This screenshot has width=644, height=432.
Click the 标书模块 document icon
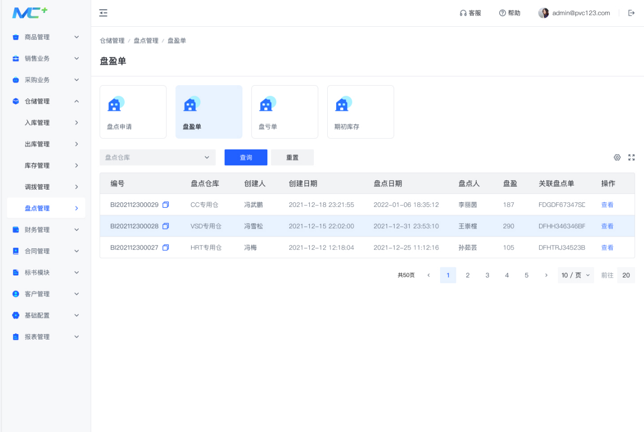tap(16, 273)
